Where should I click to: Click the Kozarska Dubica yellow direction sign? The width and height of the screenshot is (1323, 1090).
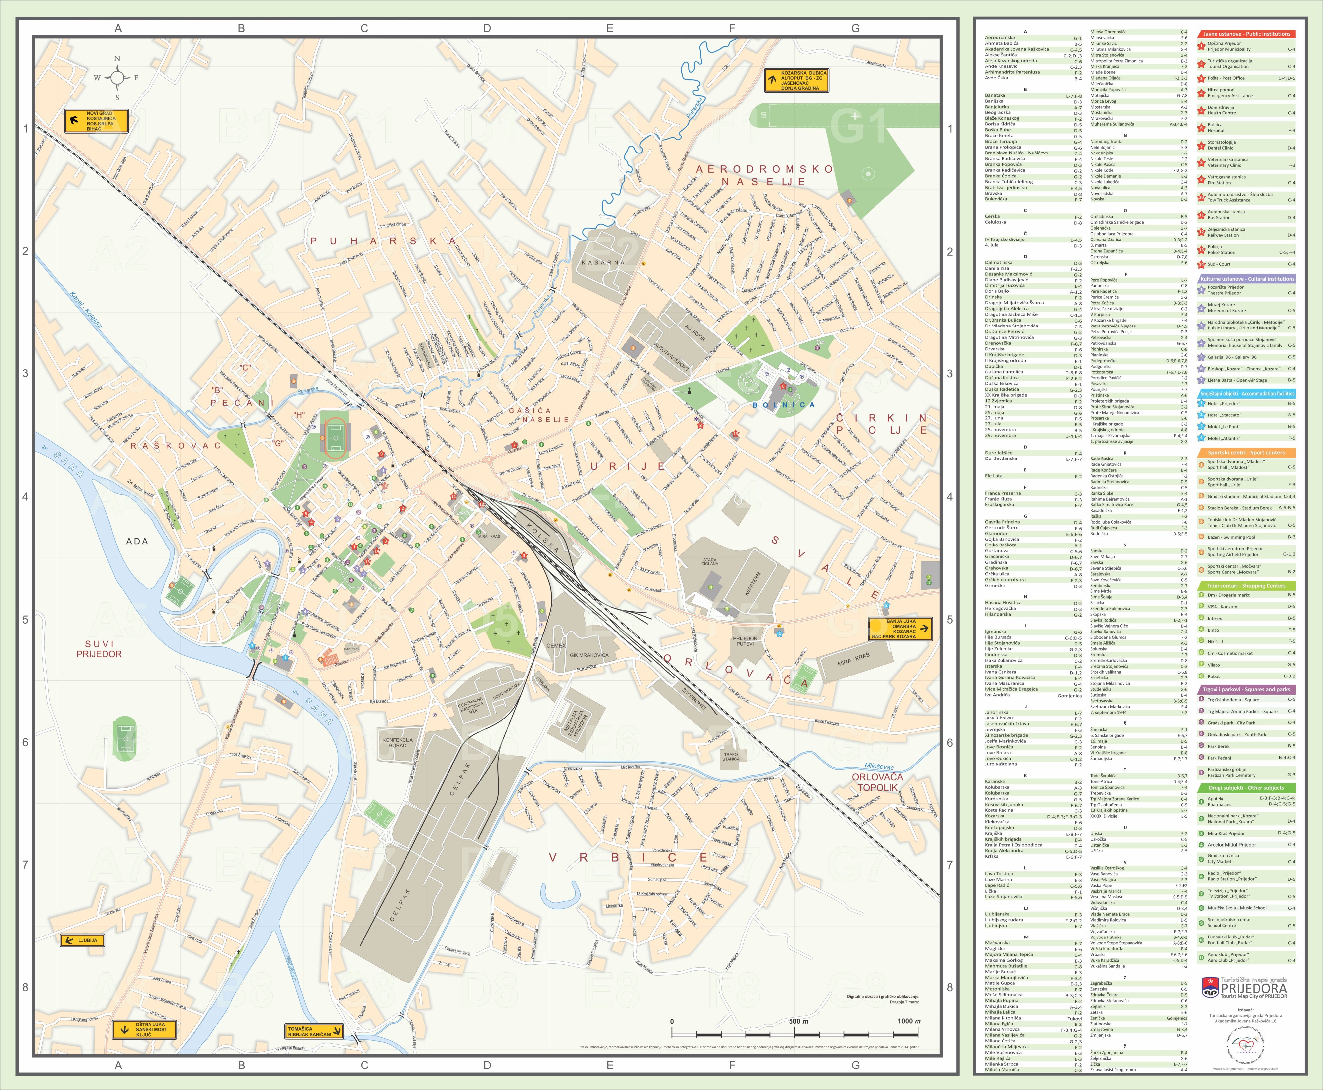coord(796,80)
